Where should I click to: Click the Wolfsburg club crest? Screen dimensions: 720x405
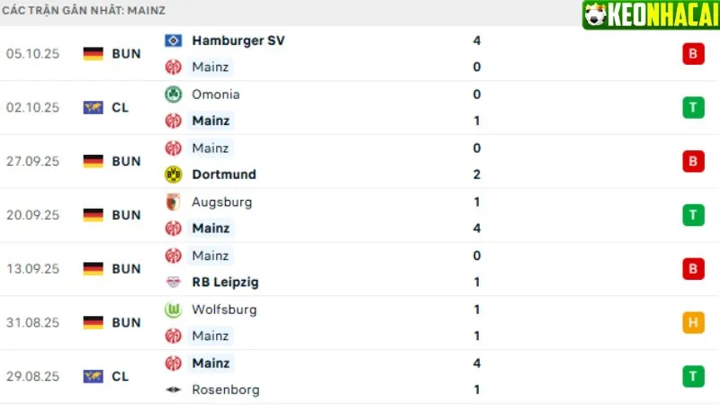(x=174, y=310)
